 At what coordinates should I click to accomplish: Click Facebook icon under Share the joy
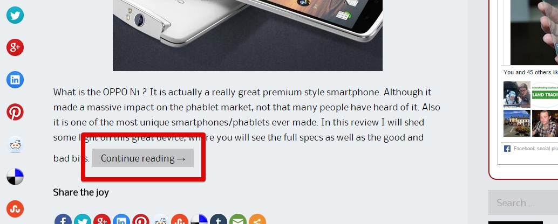click(63, 219)
